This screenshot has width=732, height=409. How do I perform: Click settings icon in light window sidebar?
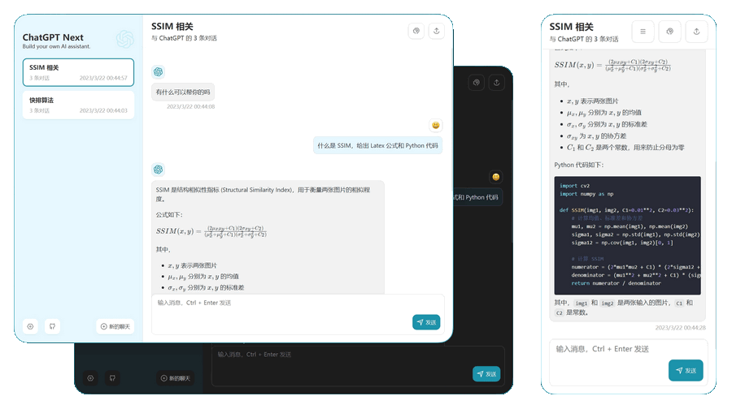tap(31, 326)
